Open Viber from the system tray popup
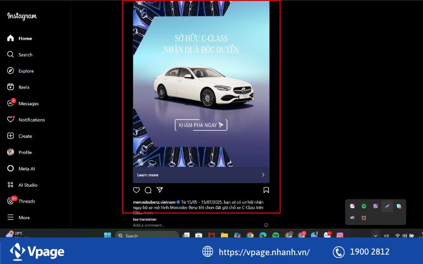Viewport: 423px width, 264px height. [x=375, y=206]
